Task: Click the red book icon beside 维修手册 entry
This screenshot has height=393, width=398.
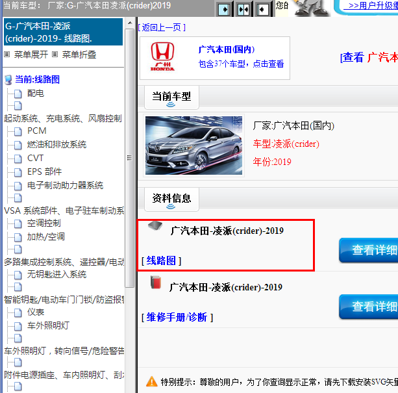Action: click(x=155, y=283)
